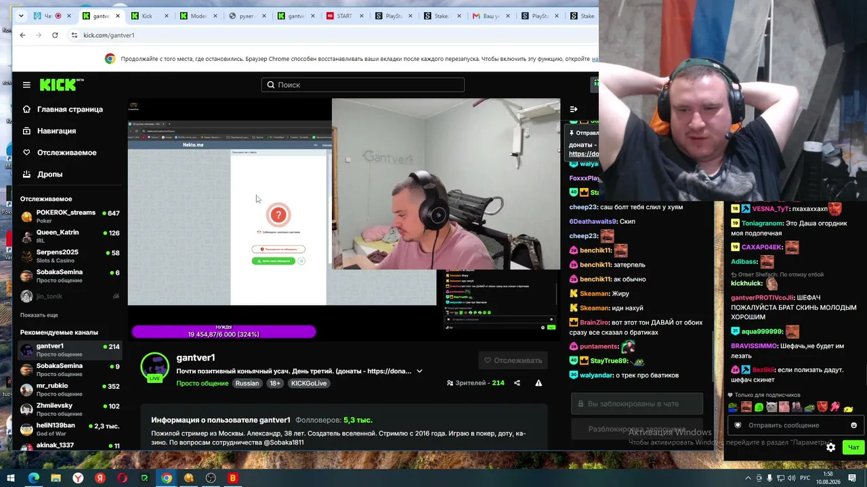Open File Explorer from the taskbar
867x487 pixels.
click(56, 478)
